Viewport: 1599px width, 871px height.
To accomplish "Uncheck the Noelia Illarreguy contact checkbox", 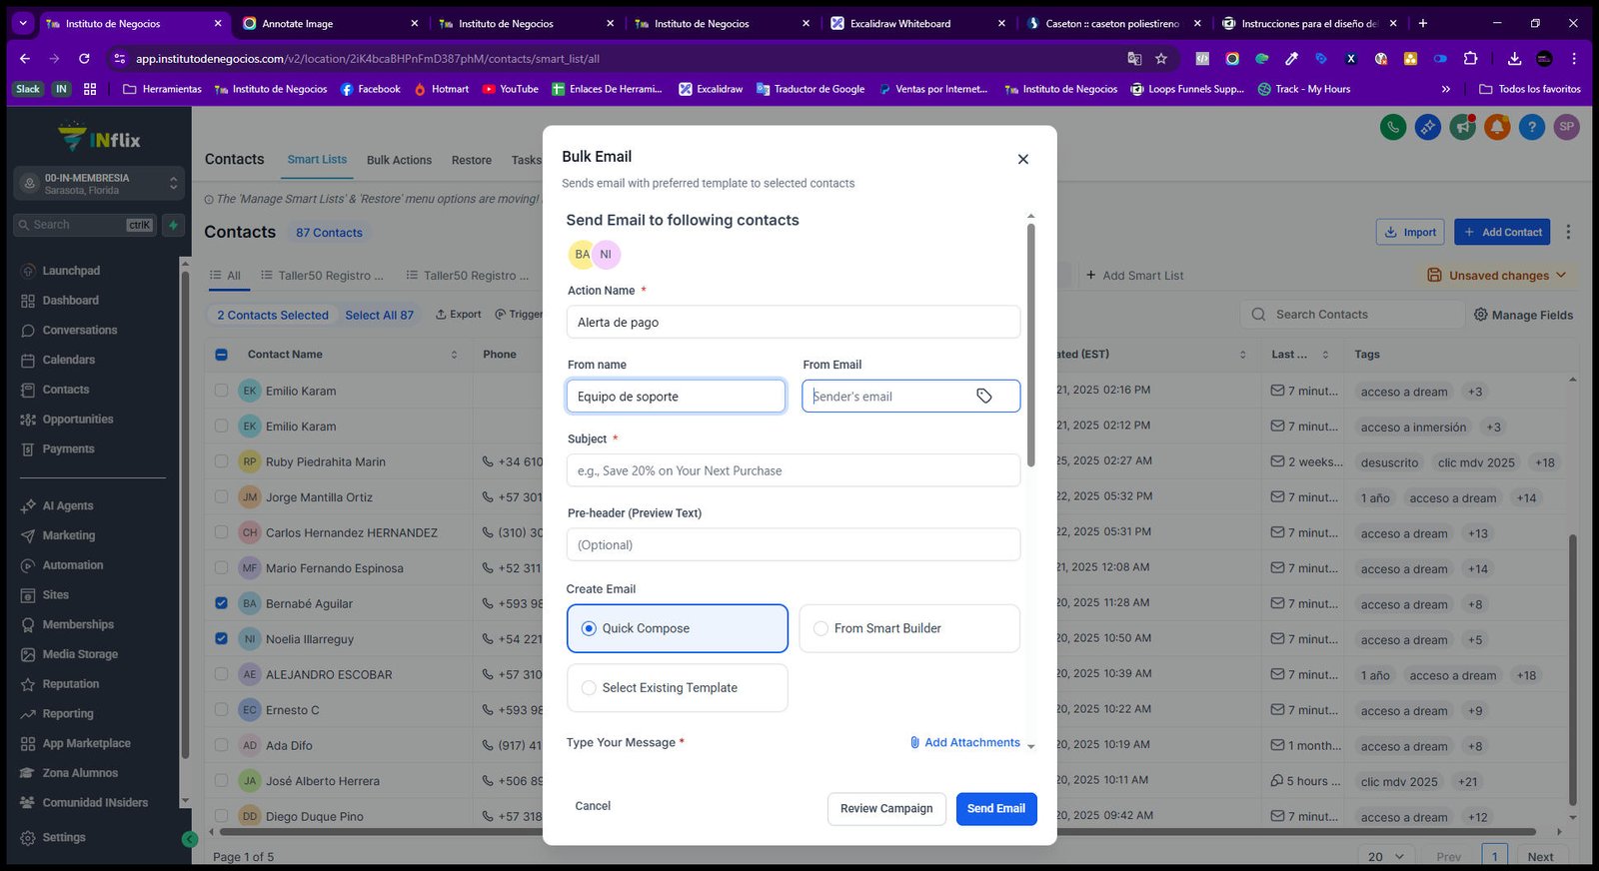I will [x=222, y=639].
